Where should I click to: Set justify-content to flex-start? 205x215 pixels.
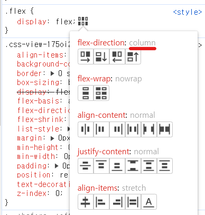coord(101,166)
